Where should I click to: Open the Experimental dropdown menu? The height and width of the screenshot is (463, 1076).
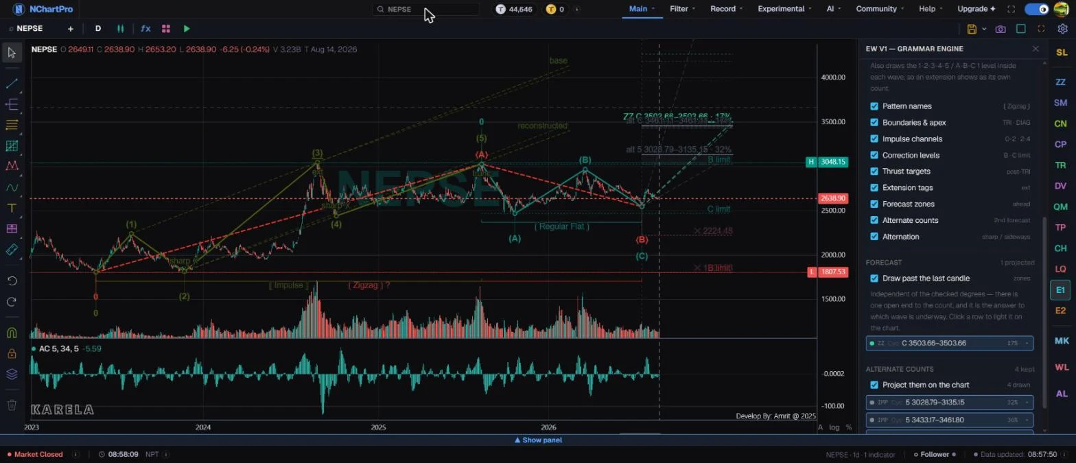pyautogui.click(x=784, y=9)
